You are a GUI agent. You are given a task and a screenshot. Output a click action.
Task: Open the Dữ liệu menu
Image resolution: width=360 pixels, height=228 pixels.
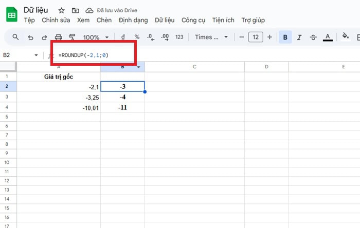[165, 20]
